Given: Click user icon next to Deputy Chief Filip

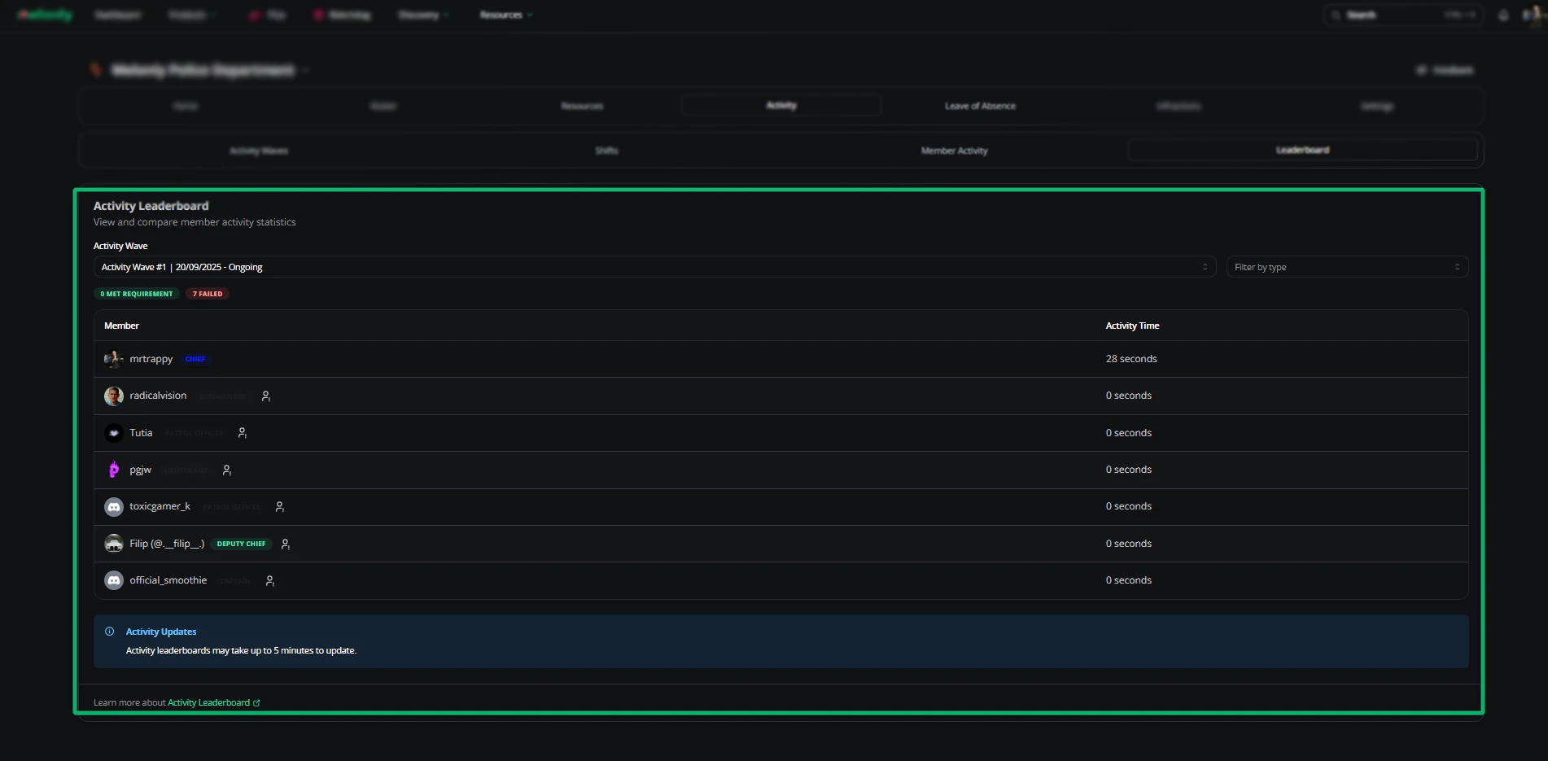Looking at the screenshot, I should coord(285,545).
